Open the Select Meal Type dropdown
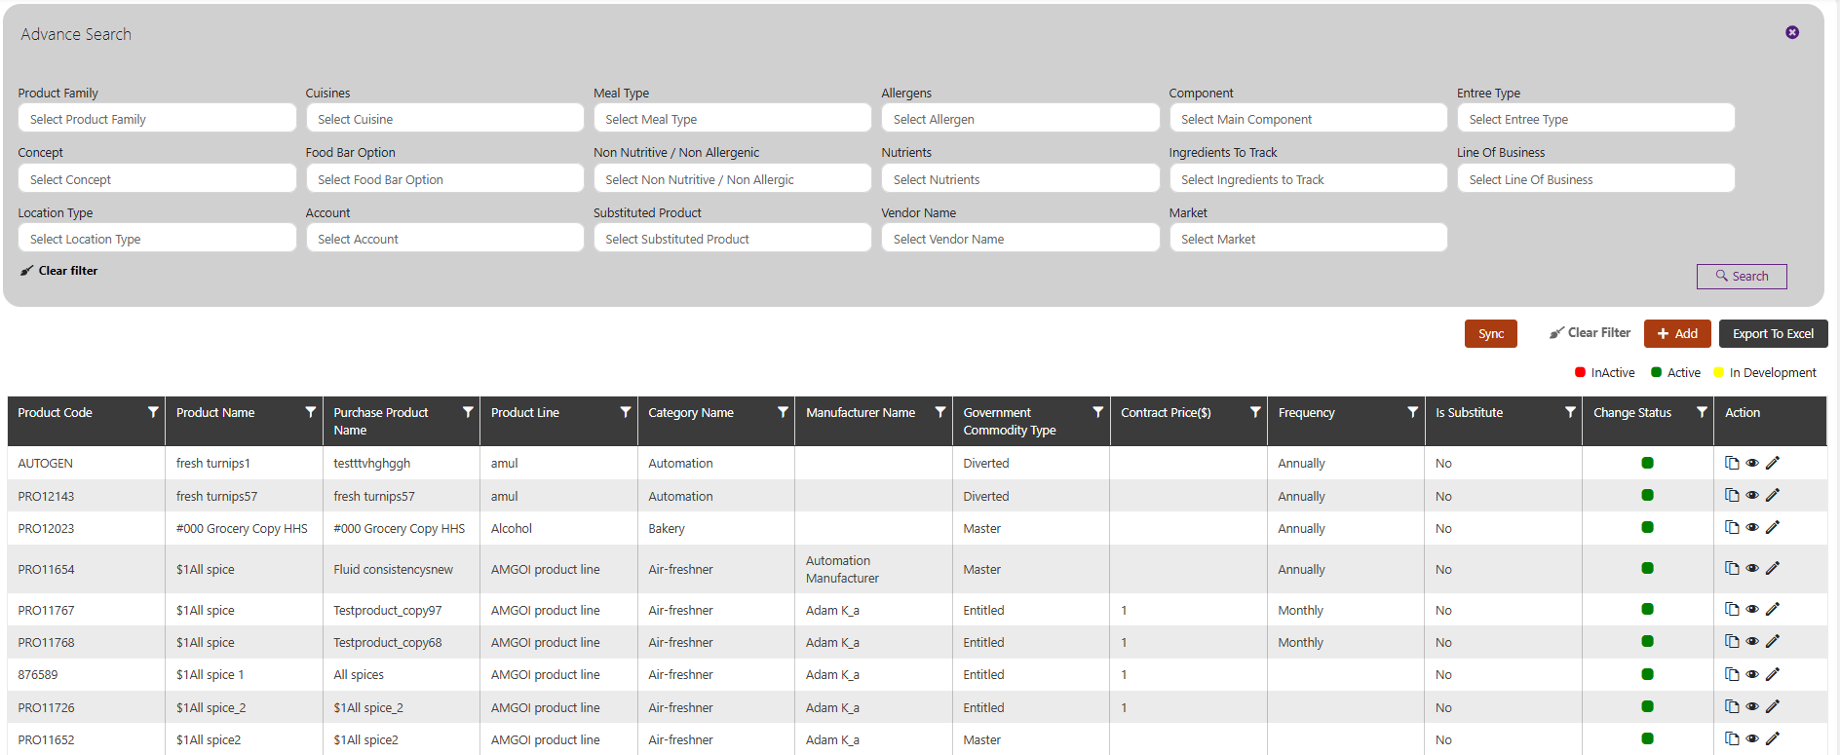Screen dimensions: 1840x755 [x=732, y=119]
